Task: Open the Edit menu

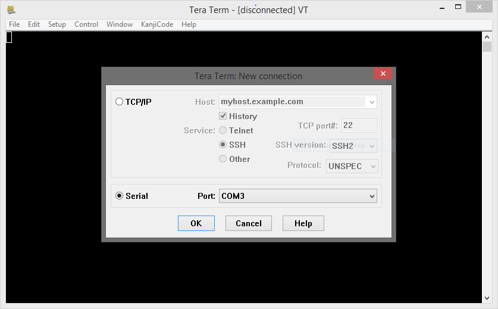Action: tap(34, 24)
